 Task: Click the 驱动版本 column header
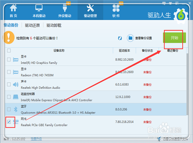pyautogui.click(x=124, y=51)
